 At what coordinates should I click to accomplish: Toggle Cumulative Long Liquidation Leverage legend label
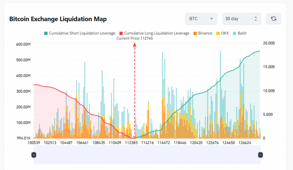pos(157,33)
